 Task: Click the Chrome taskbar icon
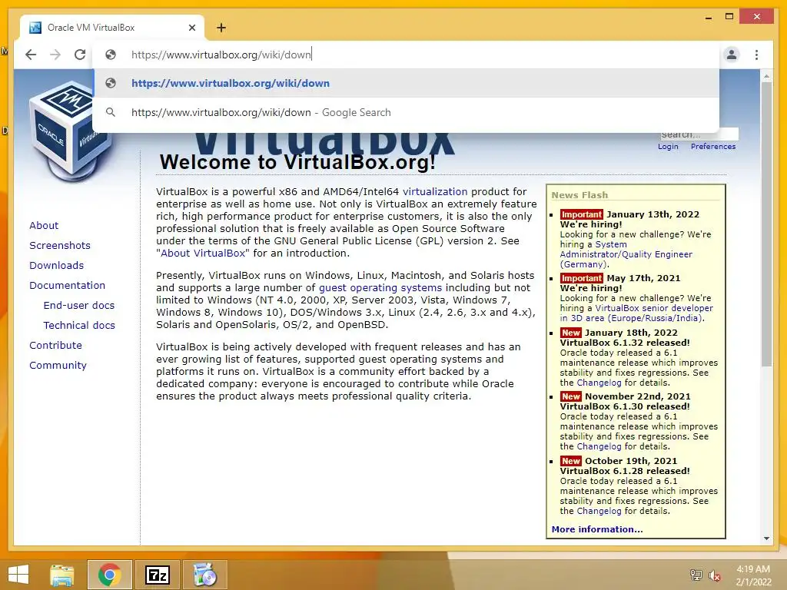coord(109,575)
